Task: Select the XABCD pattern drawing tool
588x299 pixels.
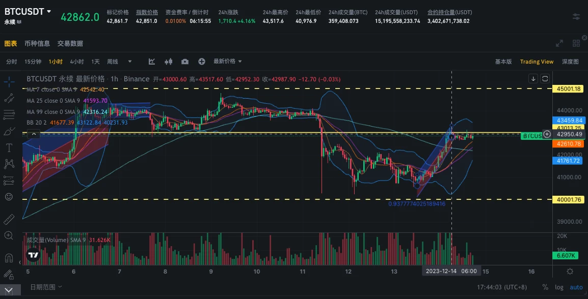Action: [8, 163]
